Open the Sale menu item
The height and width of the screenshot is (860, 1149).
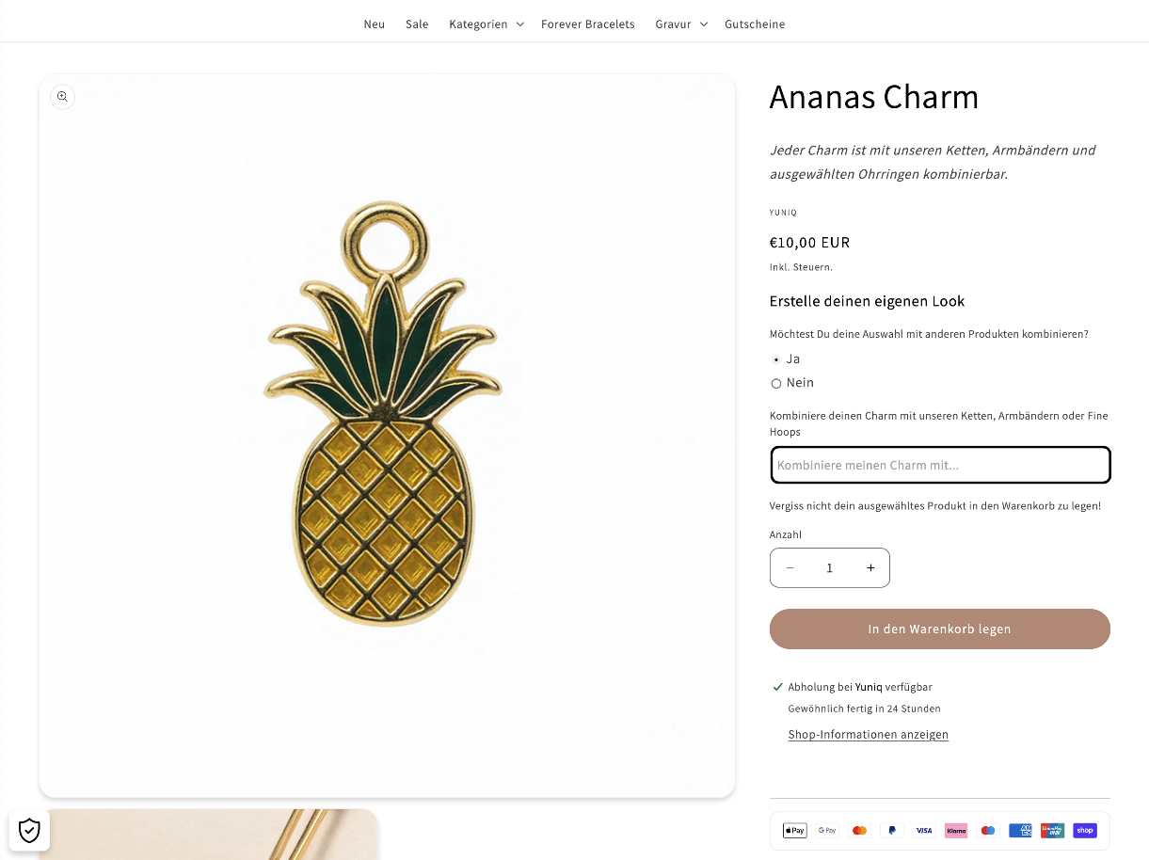coord(417,24)
